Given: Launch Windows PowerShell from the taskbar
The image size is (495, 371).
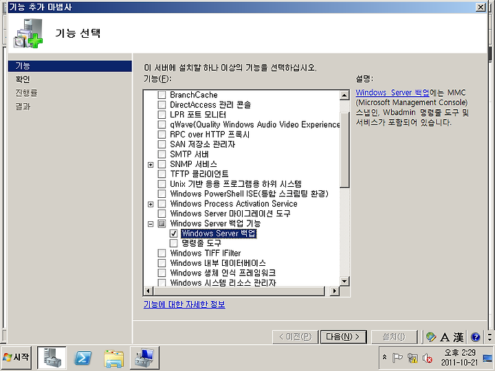Looking at the screenshot, I should coord(82,358).
